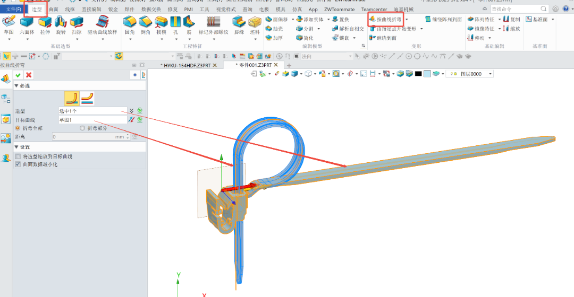Open the 按曲线折弯 dropdown arrow
Screen dimensions: 574x297
click(407, 20)
